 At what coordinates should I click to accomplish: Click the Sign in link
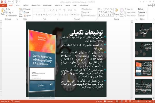coord(149,5)
